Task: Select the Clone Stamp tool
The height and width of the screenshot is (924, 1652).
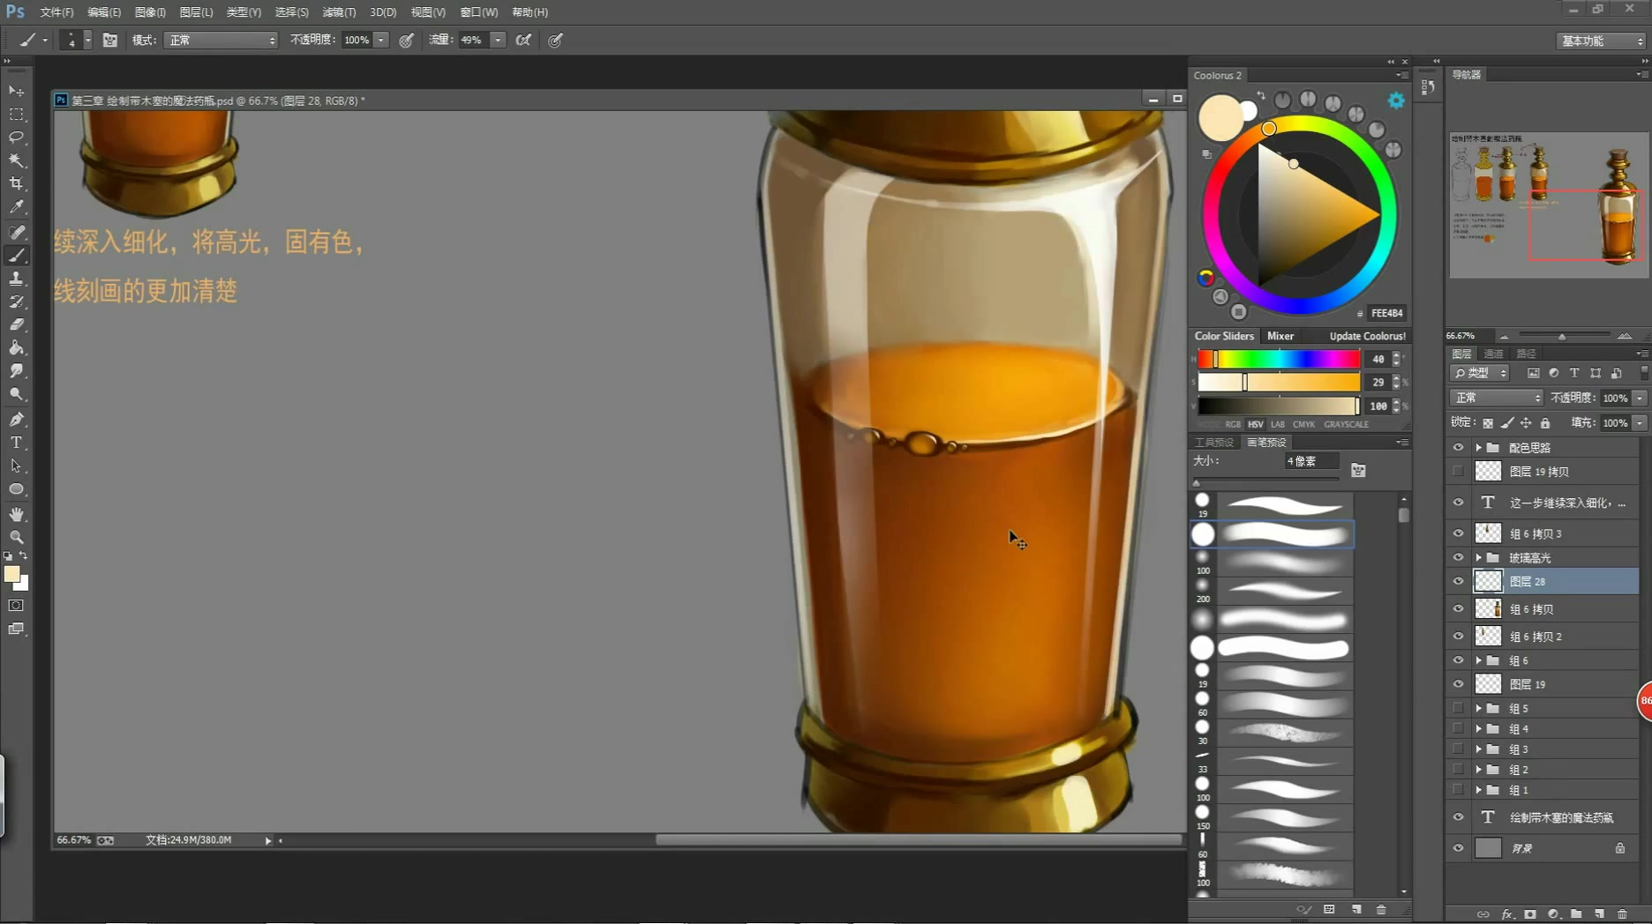Action: click(16, 279)
